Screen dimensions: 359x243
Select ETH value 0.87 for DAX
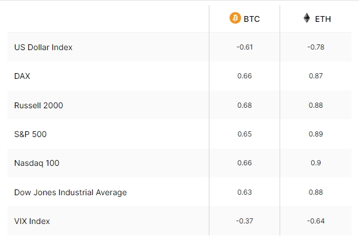coord(316,76)
